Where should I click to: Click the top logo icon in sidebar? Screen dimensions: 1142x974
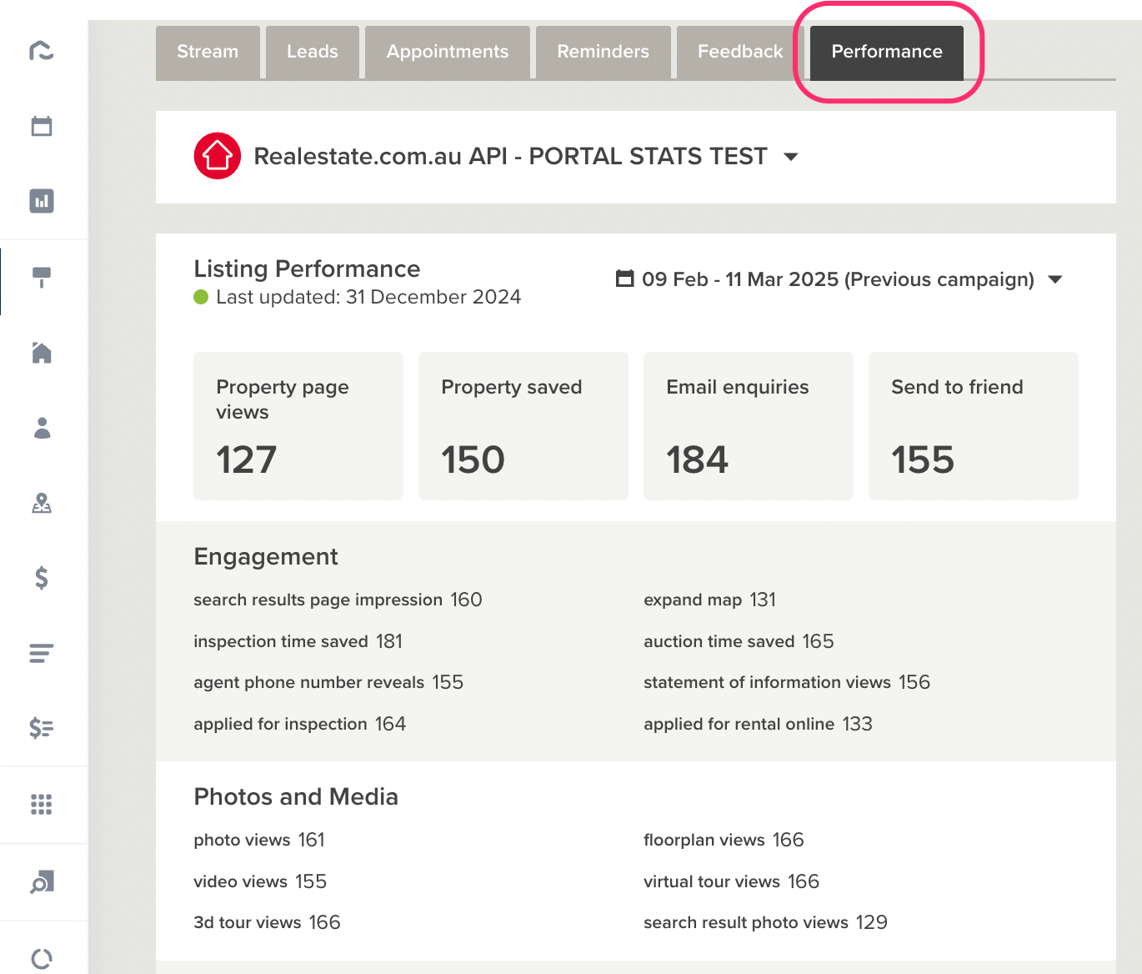tap(42, 51)
